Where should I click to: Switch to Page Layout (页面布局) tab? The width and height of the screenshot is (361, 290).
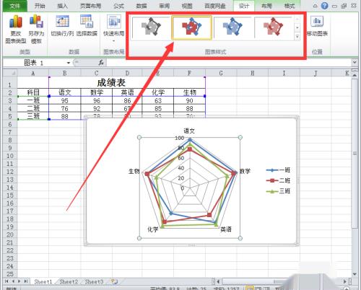[x=90, y=6]
